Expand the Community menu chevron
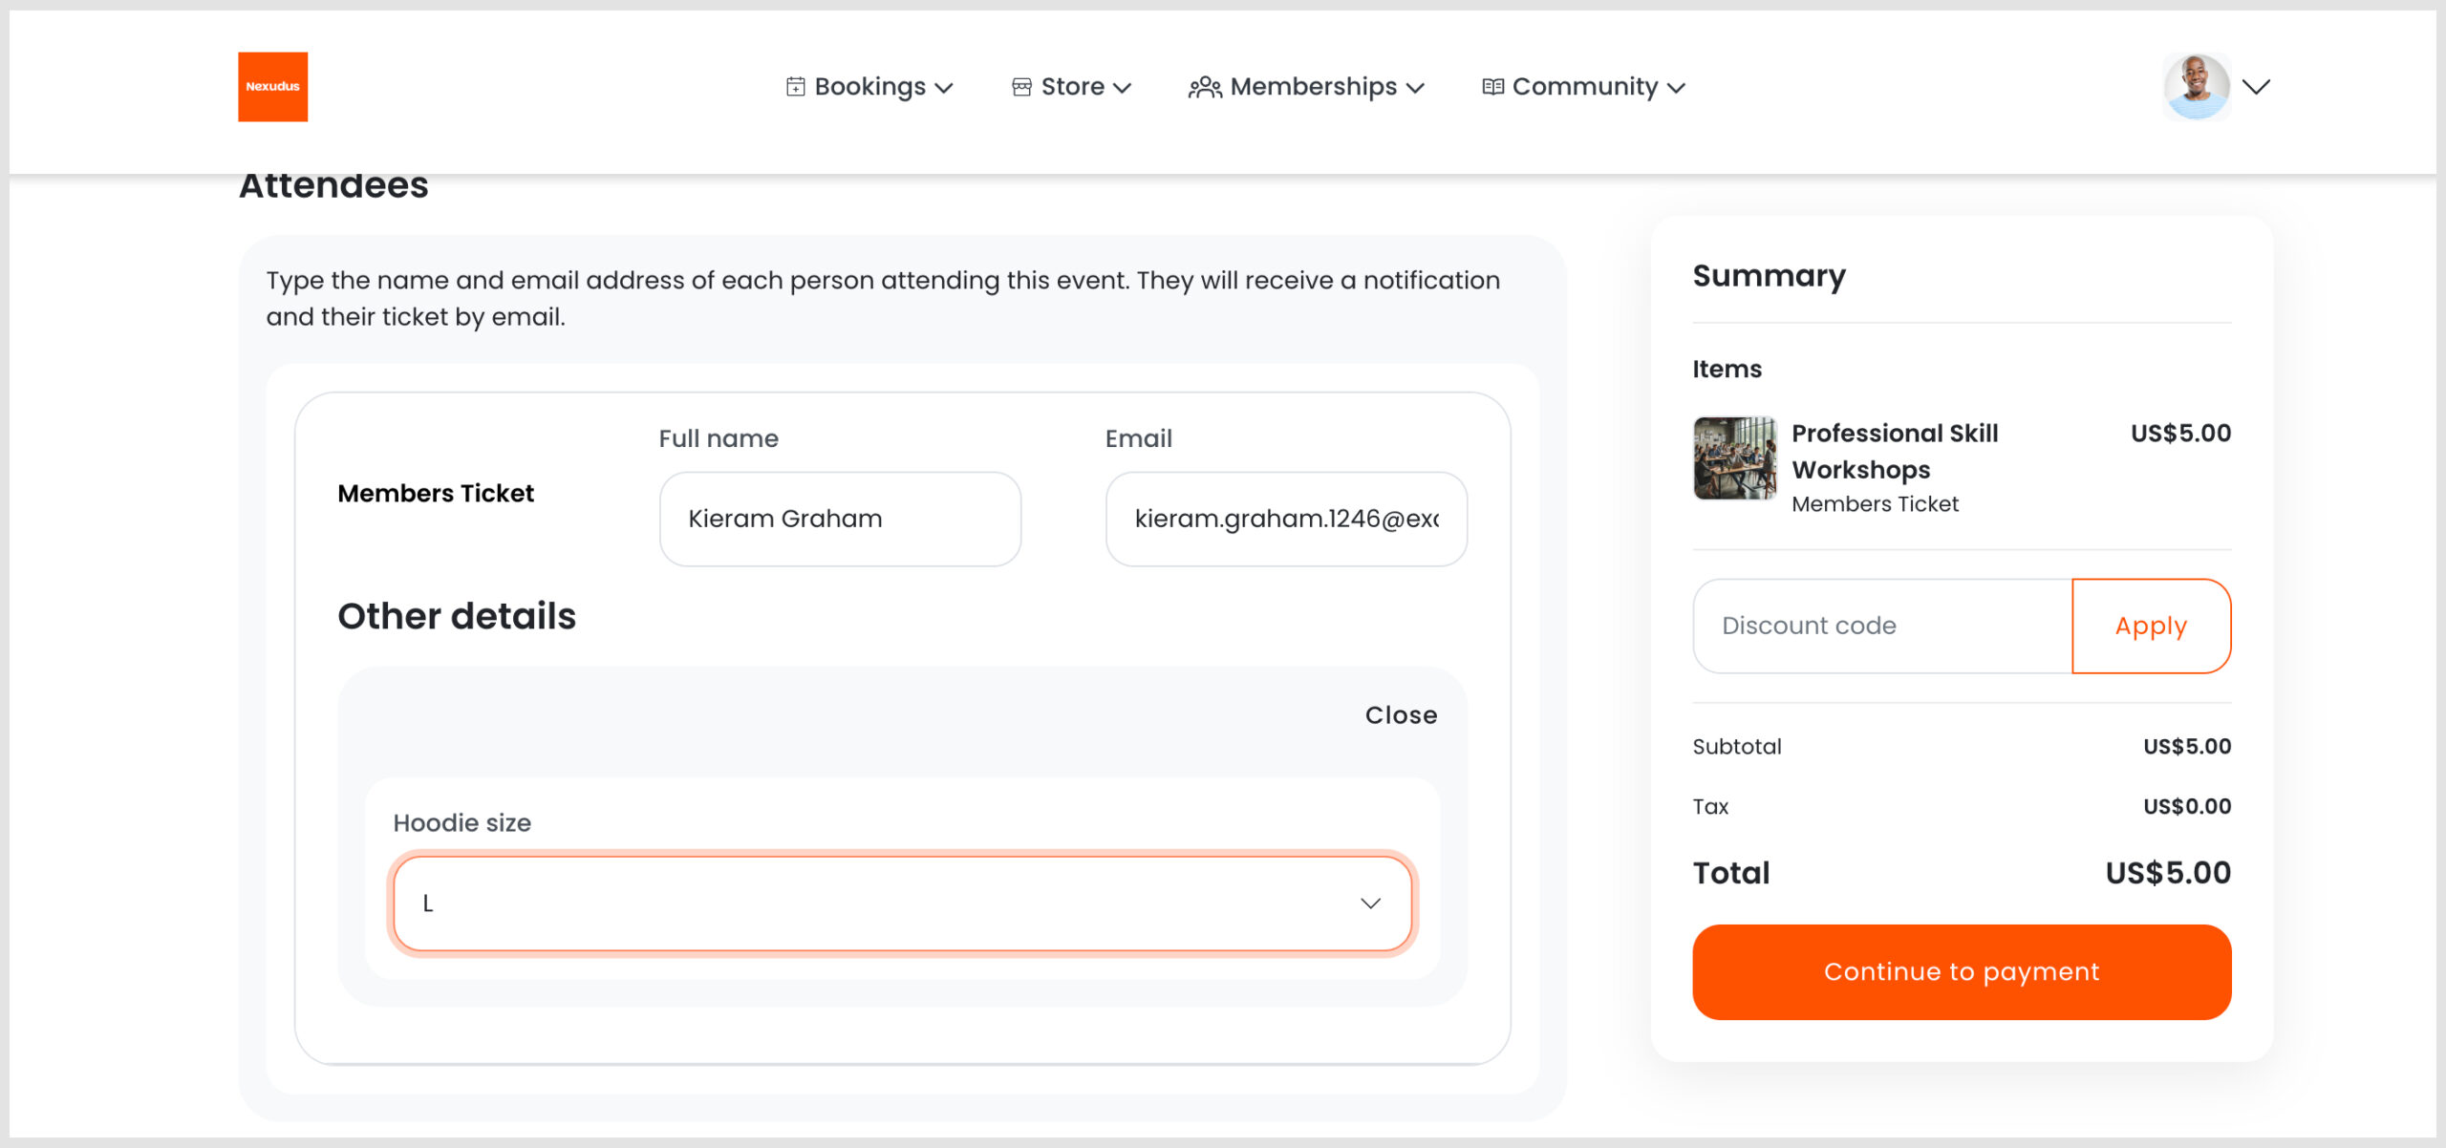 tap(1676, 88)
